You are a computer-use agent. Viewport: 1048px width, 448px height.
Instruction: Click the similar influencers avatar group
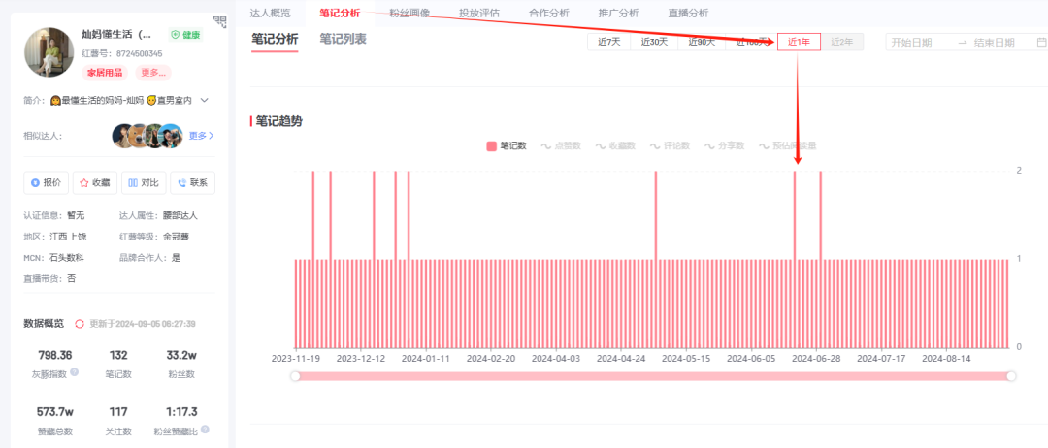(x=147, y=136)
